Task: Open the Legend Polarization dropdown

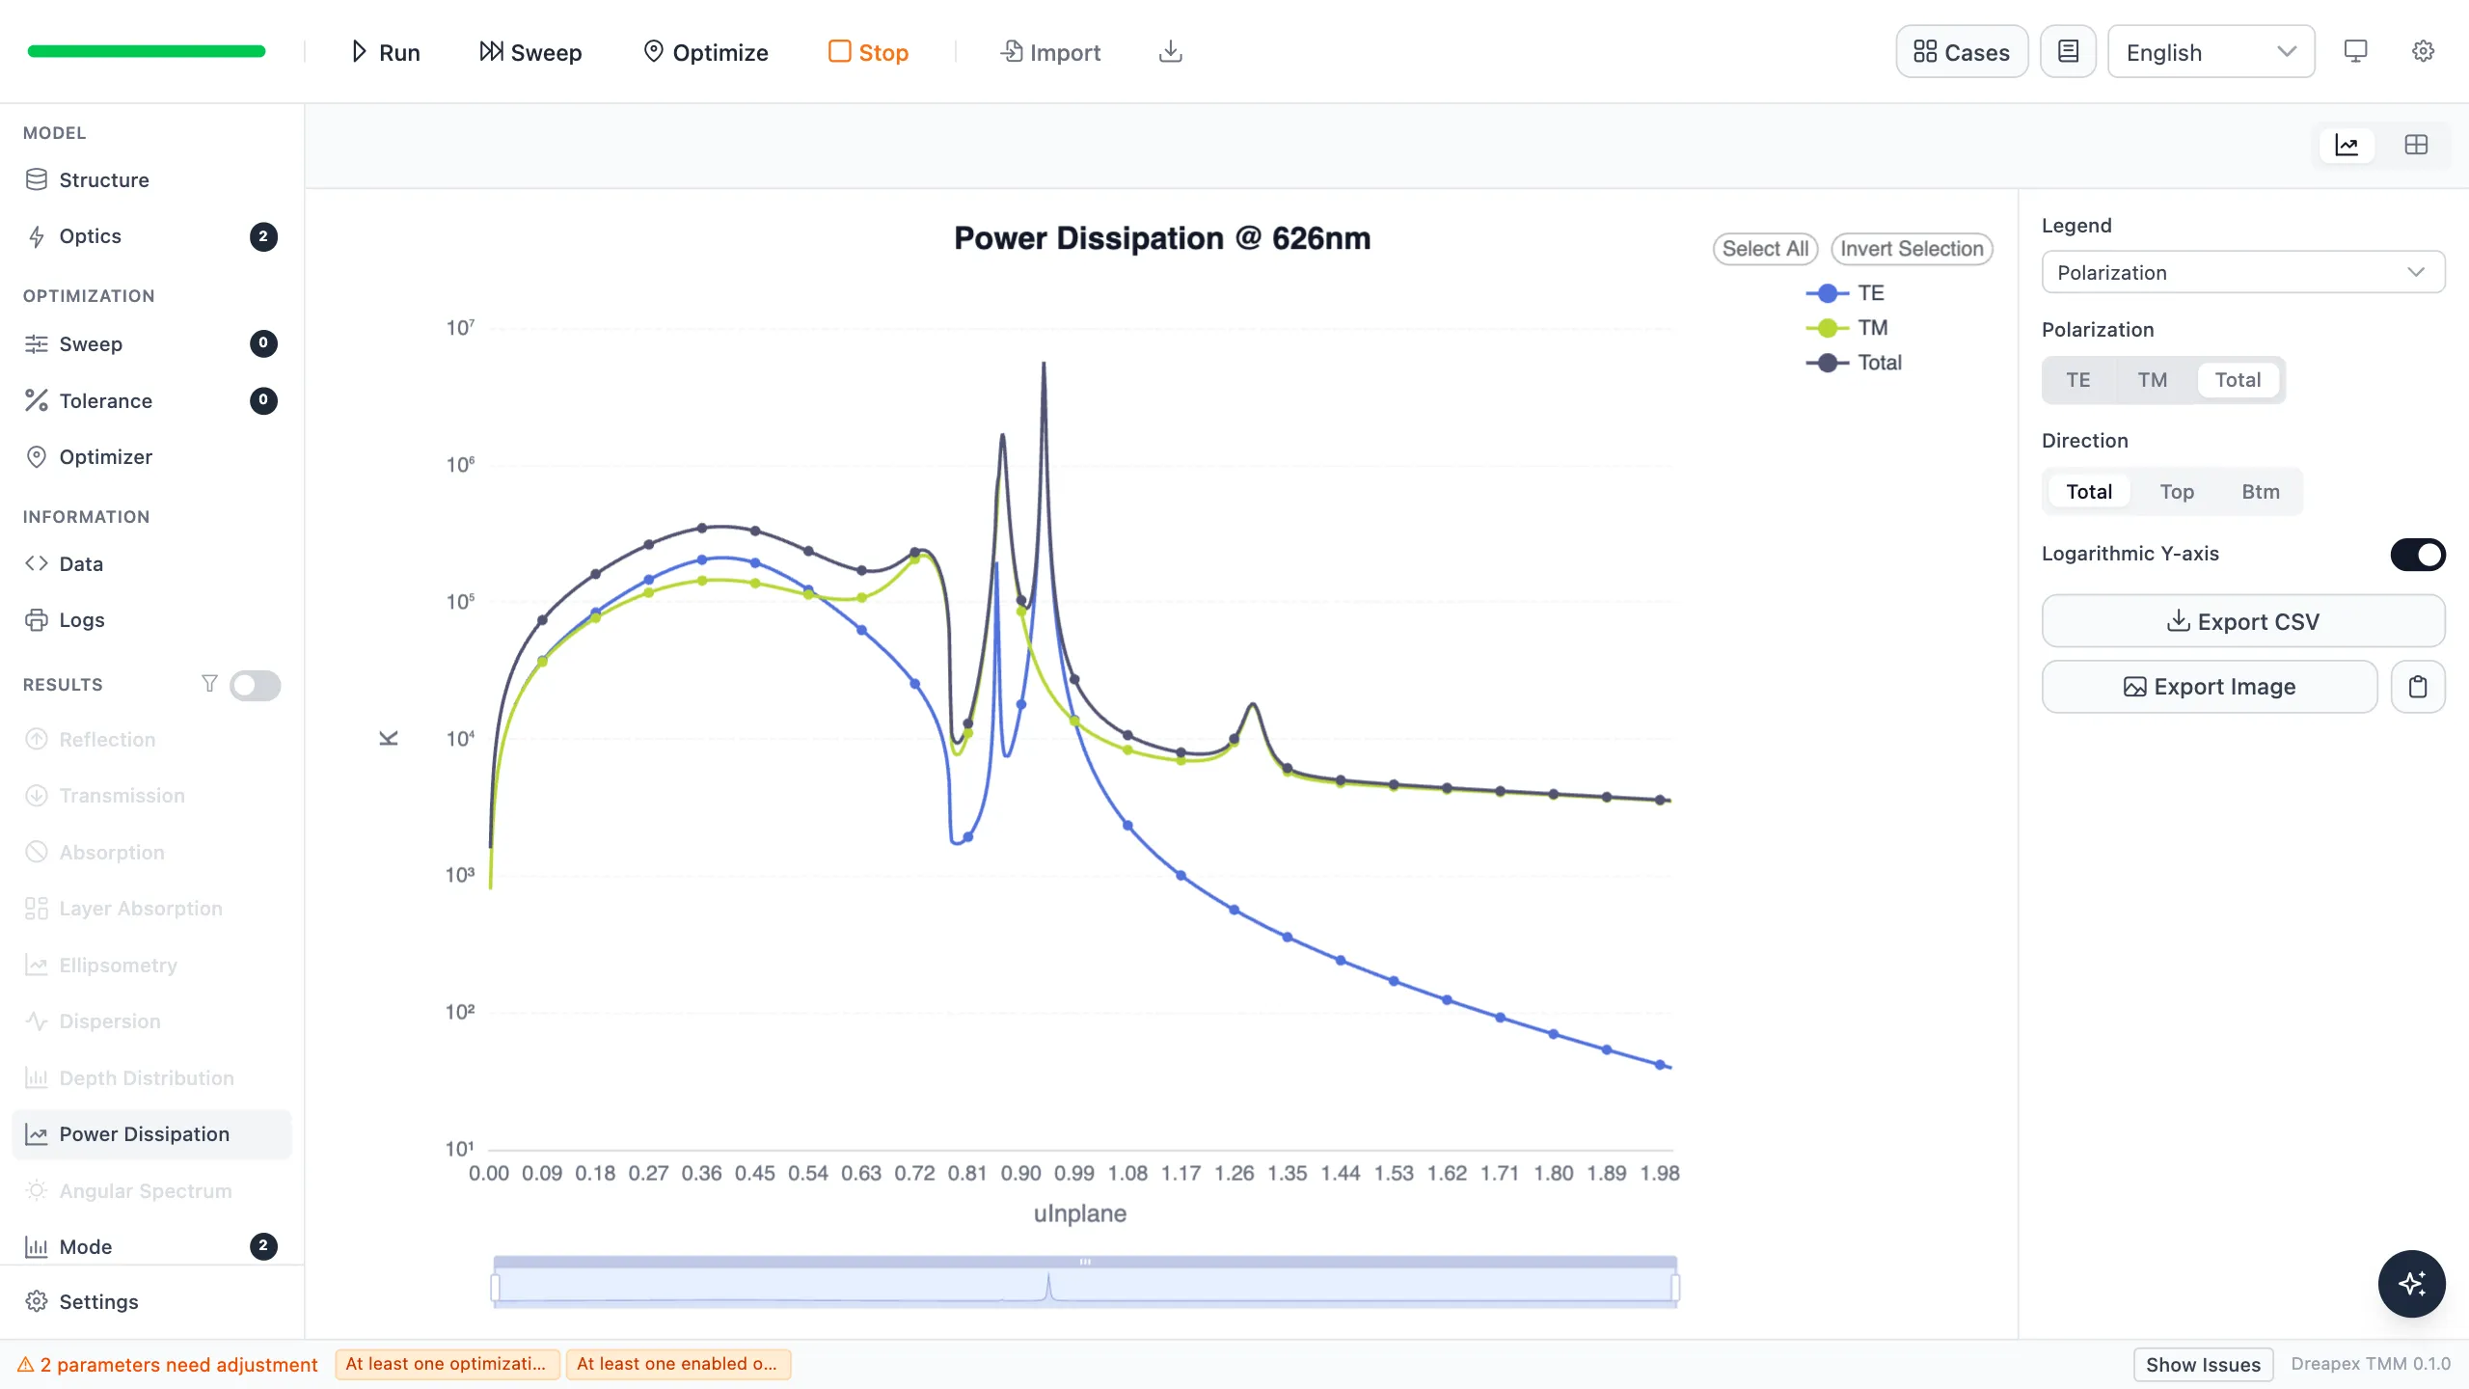Action: (2242, 273)
